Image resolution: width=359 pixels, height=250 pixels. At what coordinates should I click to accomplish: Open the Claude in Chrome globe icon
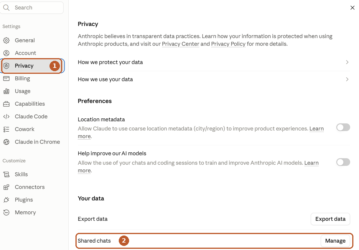tap(6, 142)
